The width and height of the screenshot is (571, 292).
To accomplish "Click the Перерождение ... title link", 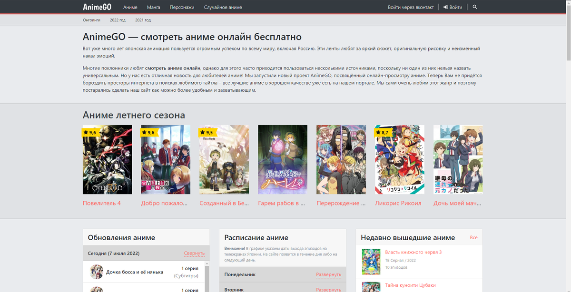I will click(341, 203).
